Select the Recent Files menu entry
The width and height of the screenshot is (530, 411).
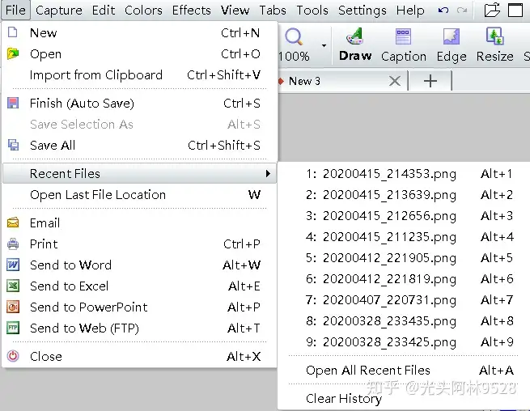click(x=139, y=173)
